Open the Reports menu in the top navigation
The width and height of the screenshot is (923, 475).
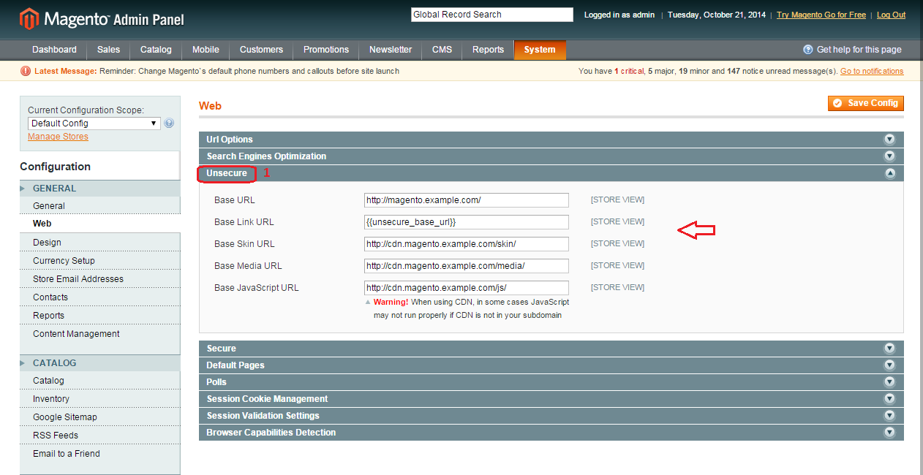[488, 50]
